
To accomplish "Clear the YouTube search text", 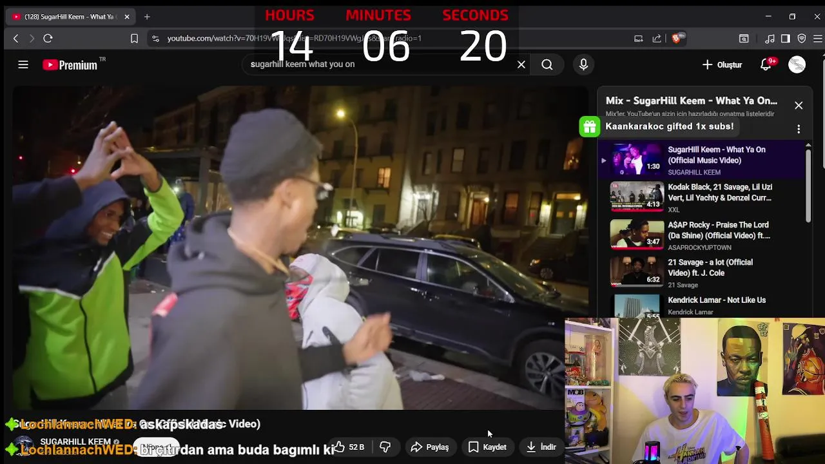I will coord(521,64).
